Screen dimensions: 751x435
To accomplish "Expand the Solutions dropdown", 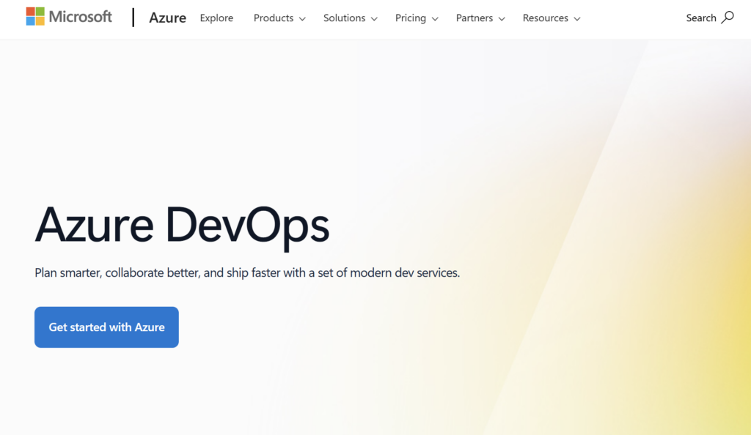I will pos(350,18).
